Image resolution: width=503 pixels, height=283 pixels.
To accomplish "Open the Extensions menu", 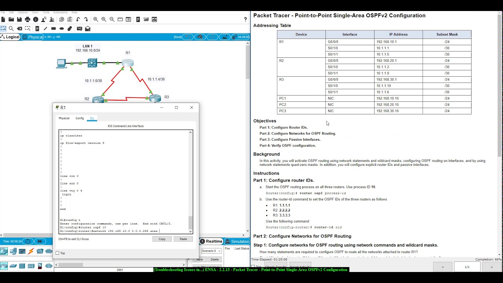I will click(x=61, y=13).
